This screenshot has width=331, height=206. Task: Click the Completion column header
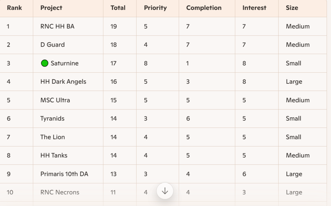[204, 8]
